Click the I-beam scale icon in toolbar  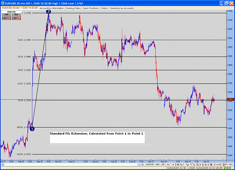[176, 164]
